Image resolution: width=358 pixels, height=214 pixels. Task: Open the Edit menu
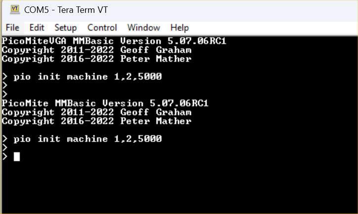[x=37, y=28]
